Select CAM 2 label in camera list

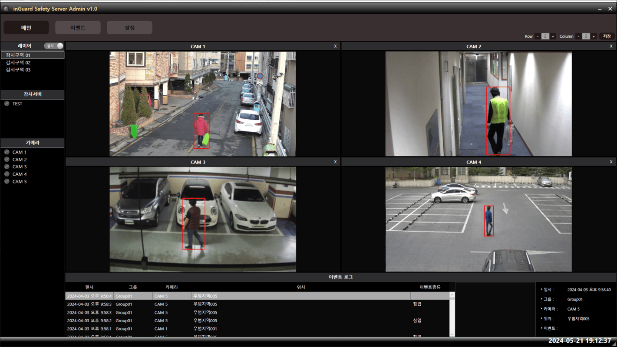click(20, 160)
